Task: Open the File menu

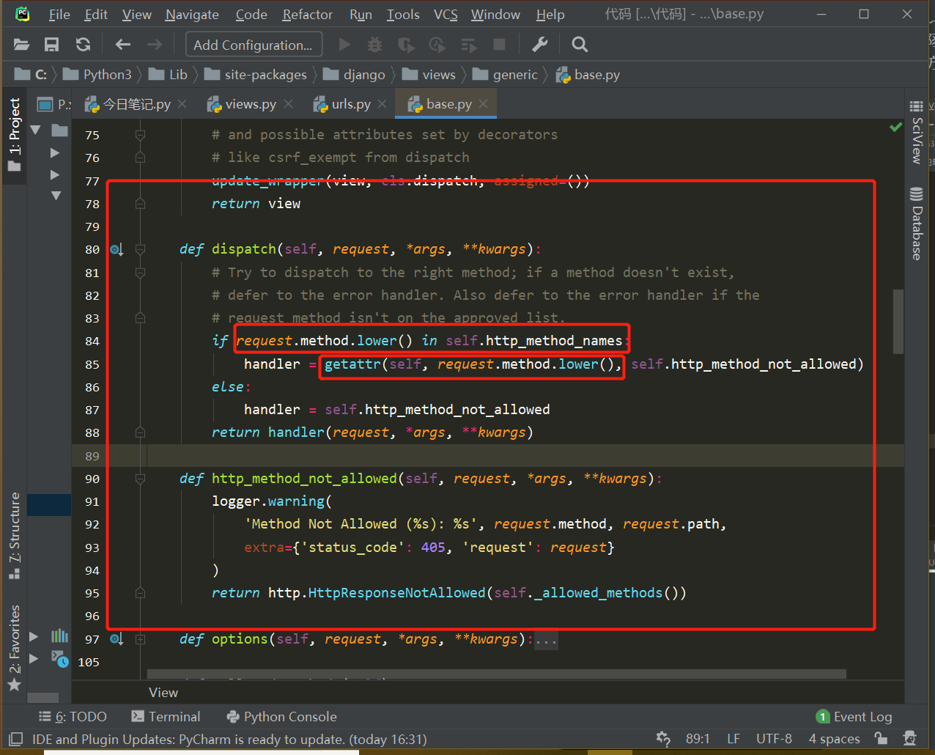Action: [59, 15]
